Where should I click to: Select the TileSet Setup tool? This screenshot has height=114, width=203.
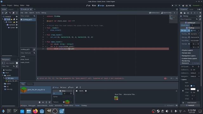tap(56, 87)
